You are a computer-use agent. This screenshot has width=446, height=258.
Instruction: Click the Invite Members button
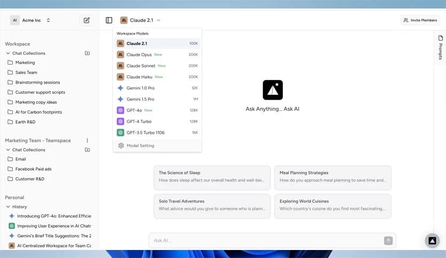click(x=420, y=20)
